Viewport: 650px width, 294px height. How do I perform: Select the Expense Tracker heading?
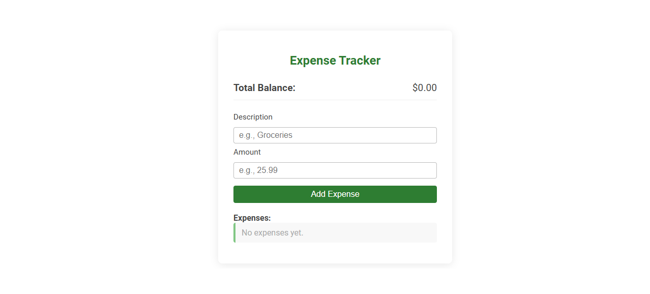coord(335,60)
